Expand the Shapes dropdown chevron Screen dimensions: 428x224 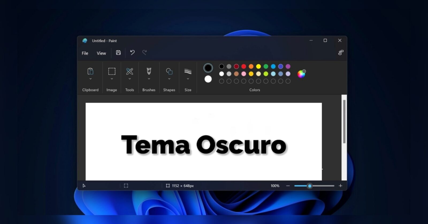tap(169, 79)
